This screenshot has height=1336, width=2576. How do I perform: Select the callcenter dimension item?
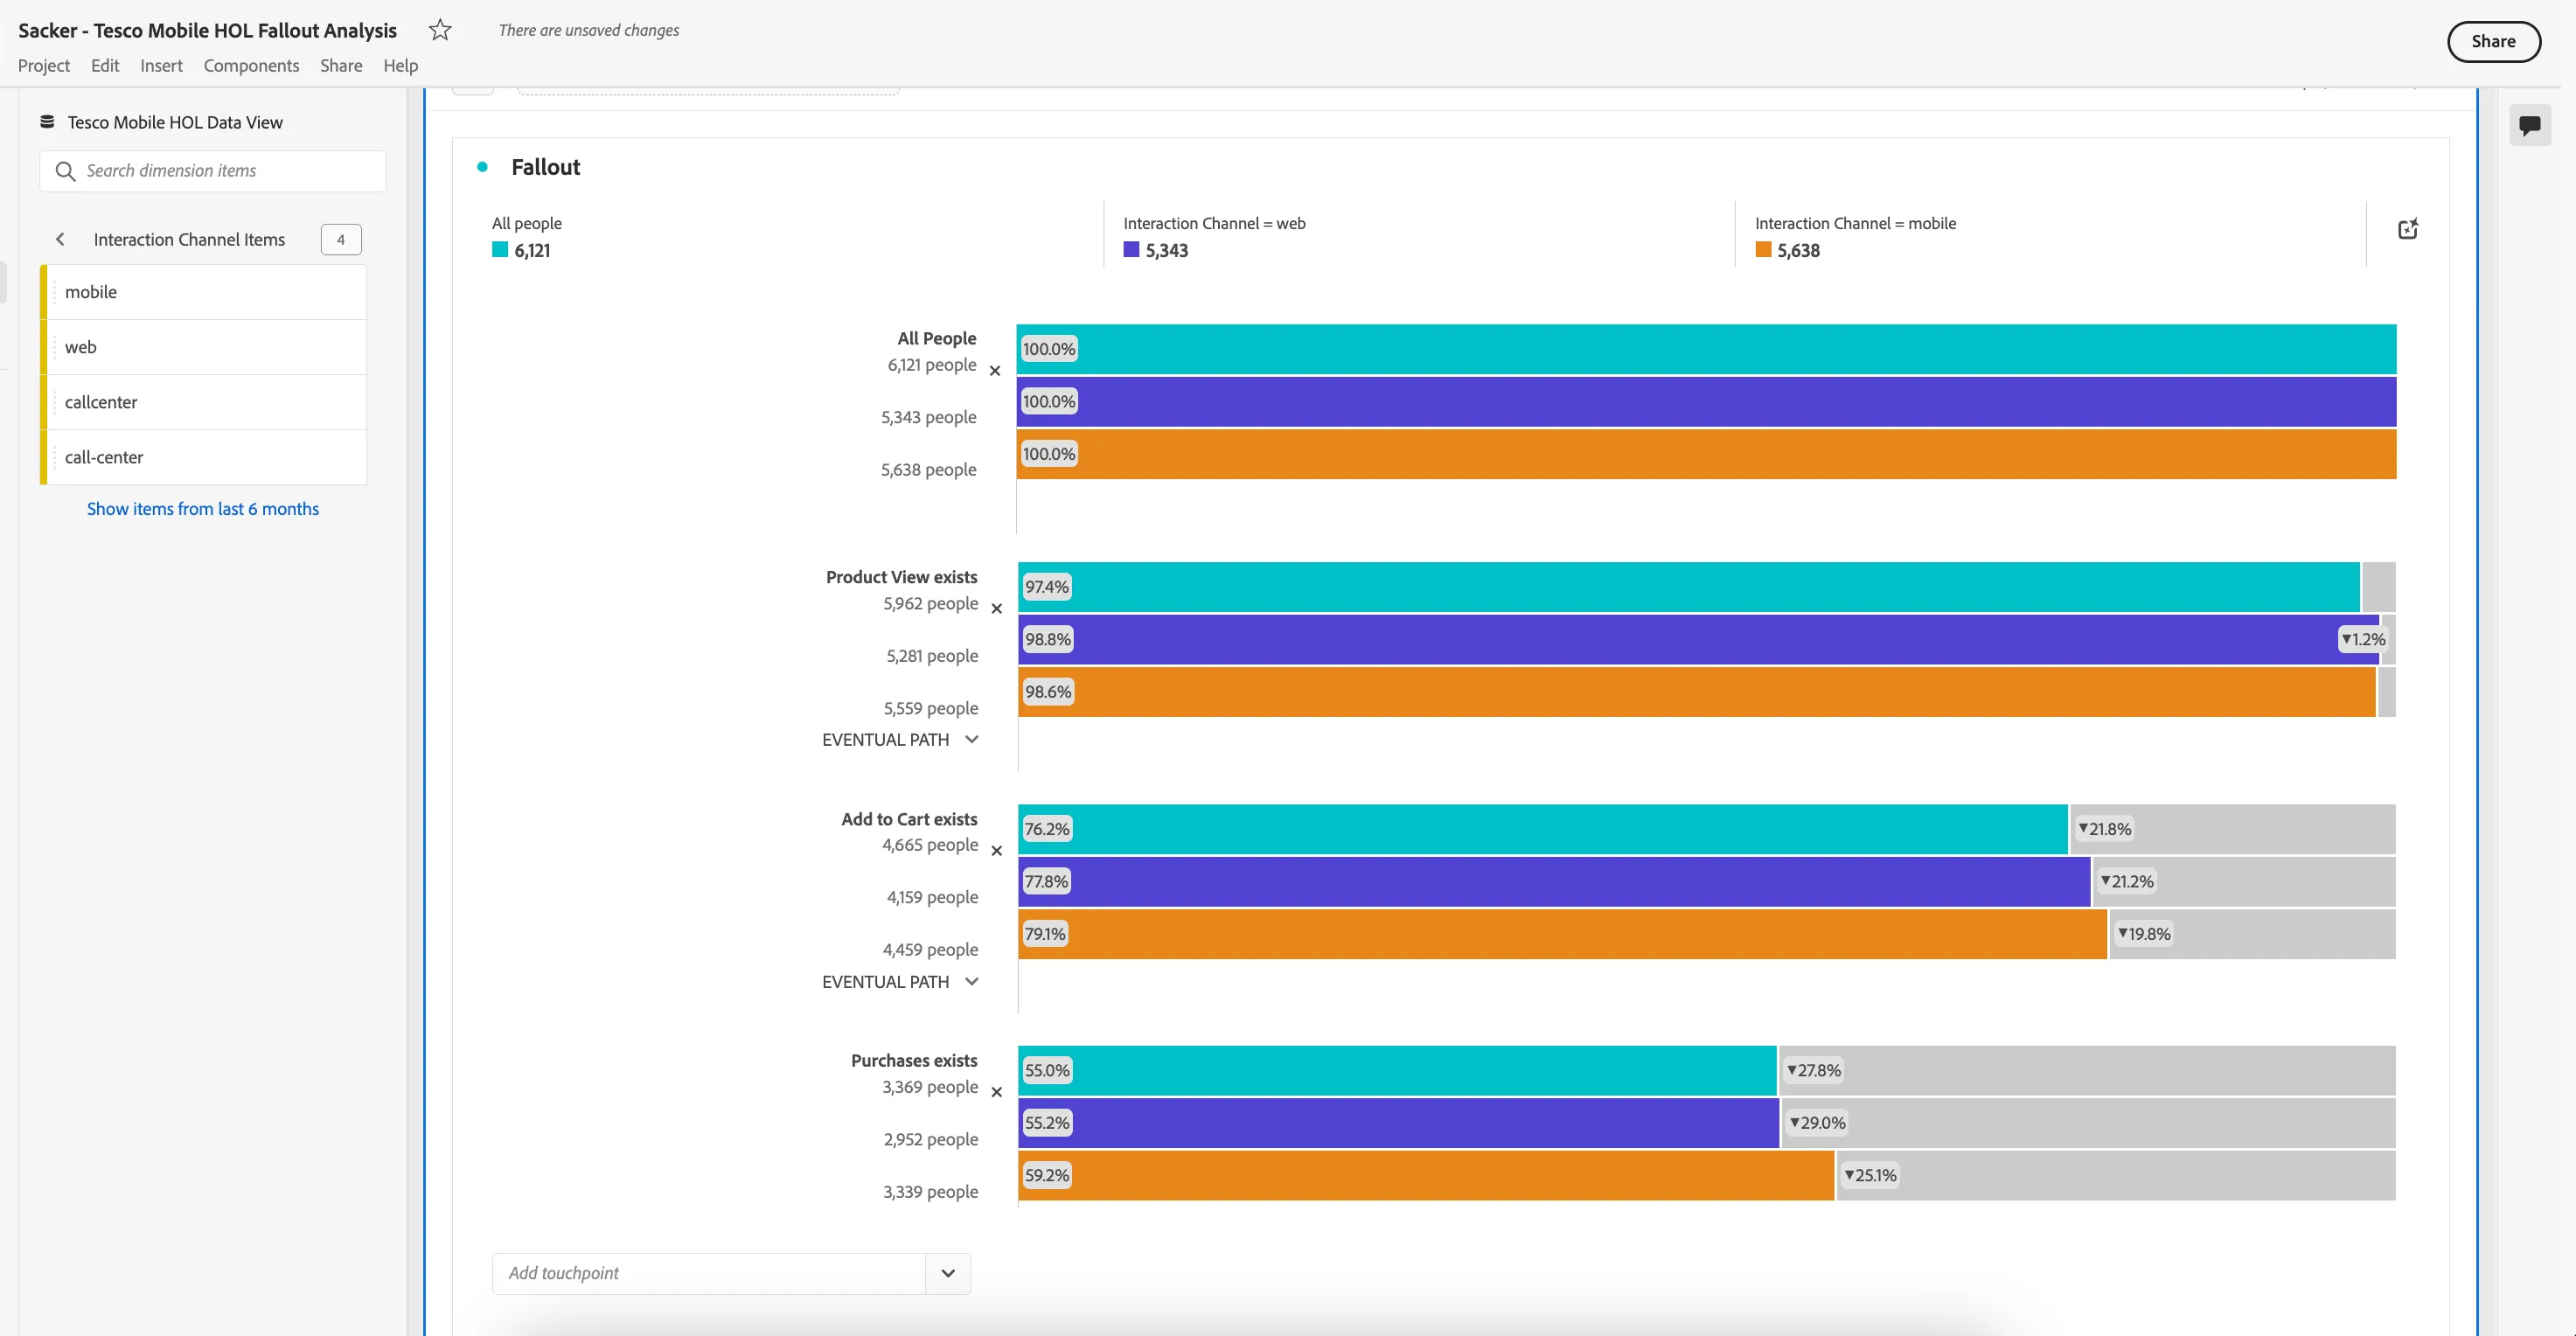[204, 402]
